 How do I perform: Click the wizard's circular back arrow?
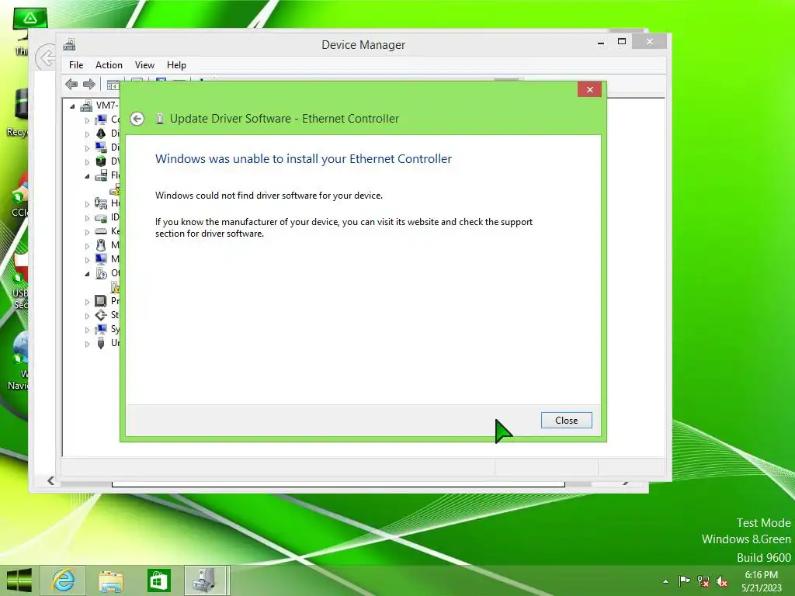coord(137,119)
